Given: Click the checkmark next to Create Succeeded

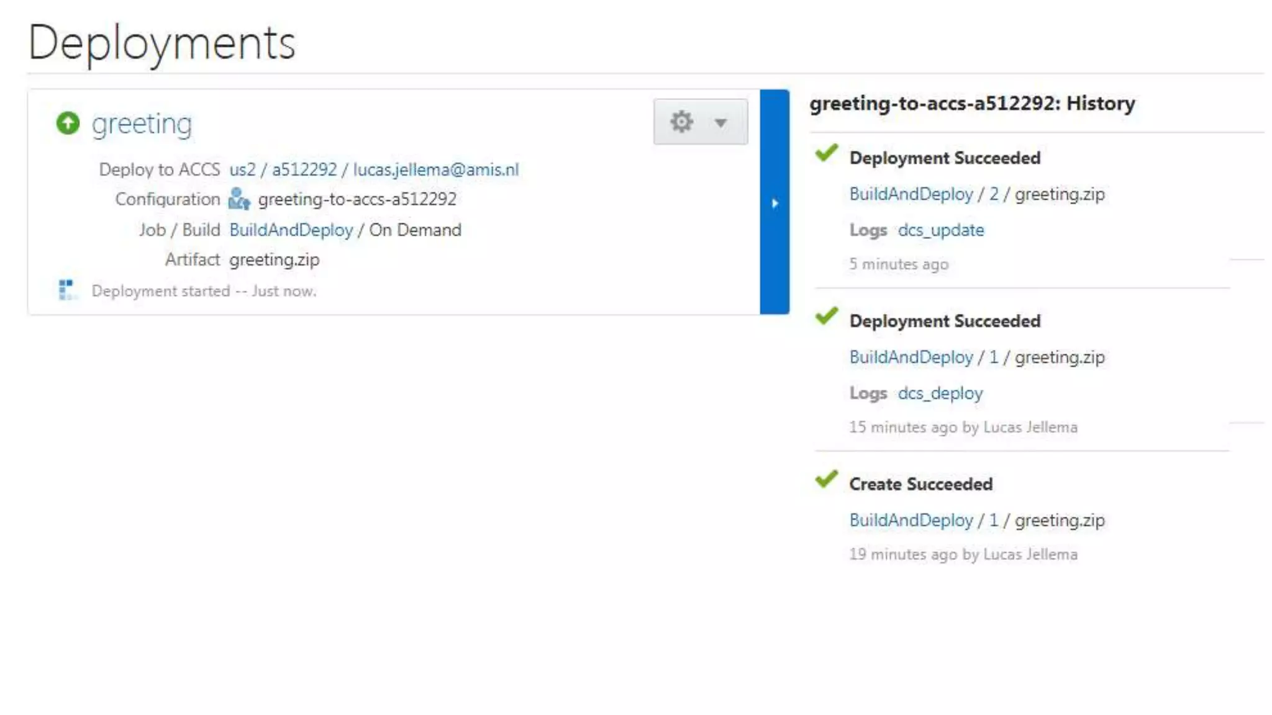Looking at the screenshot, I should [826, 479].
